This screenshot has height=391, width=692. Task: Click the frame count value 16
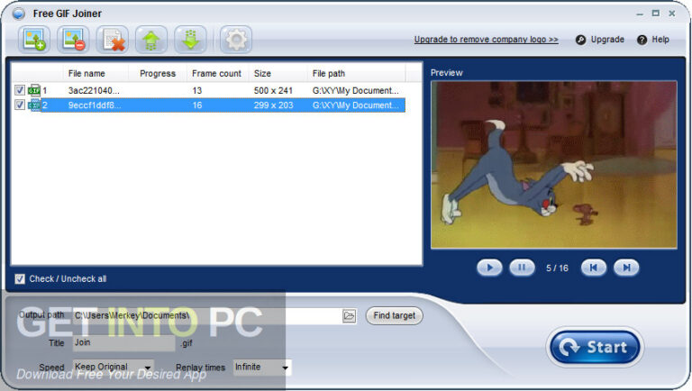(196, 105)
